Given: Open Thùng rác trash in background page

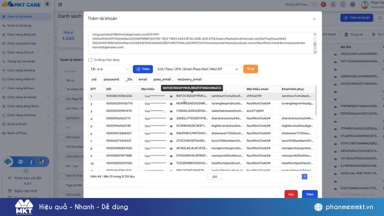Looking at the screenshot, I should (354, 35).
